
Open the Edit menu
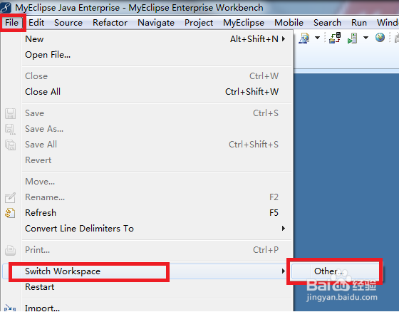pyautogui.click(x=36, y=23)
